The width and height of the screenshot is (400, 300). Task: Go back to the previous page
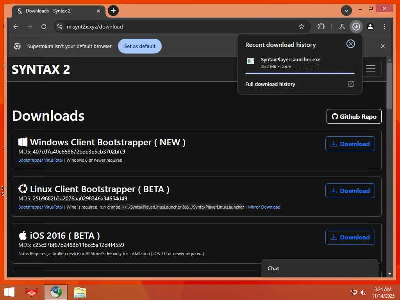[16, 27]
